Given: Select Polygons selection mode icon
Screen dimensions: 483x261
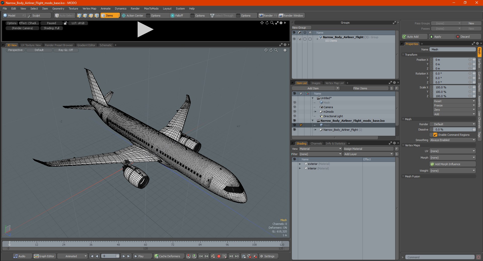Looking at the screenshot, I should tap(91, 16).
